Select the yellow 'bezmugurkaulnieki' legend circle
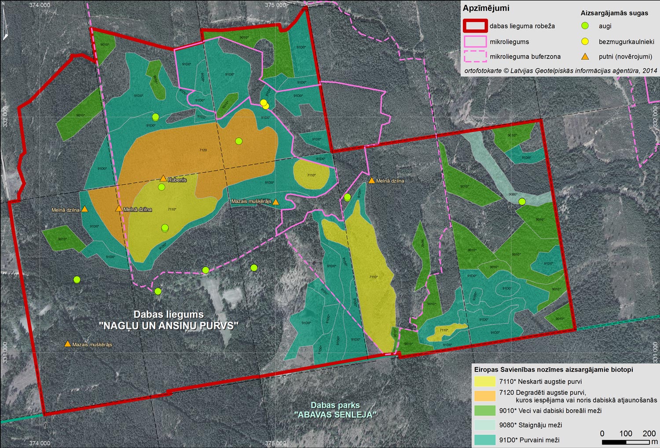This screenshot has height=448, width=660. 585,41
